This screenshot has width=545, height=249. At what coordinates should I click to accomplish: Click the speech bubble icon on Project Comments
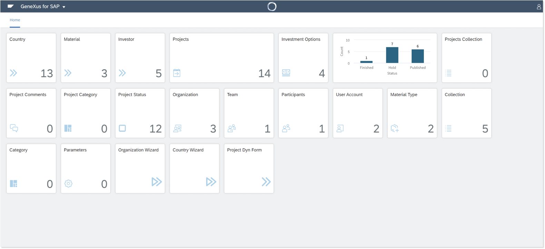(14, 128)
